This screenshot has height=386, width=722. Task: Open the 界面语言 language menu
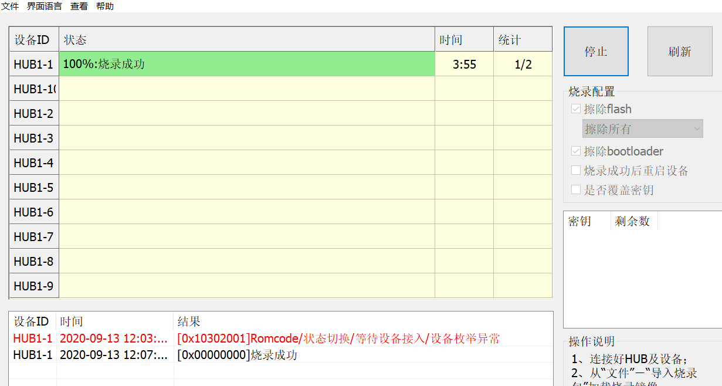[x=44, y=6]
